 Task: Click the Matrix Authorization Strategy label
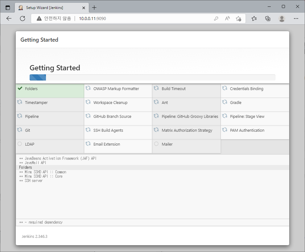coord(187,130)
